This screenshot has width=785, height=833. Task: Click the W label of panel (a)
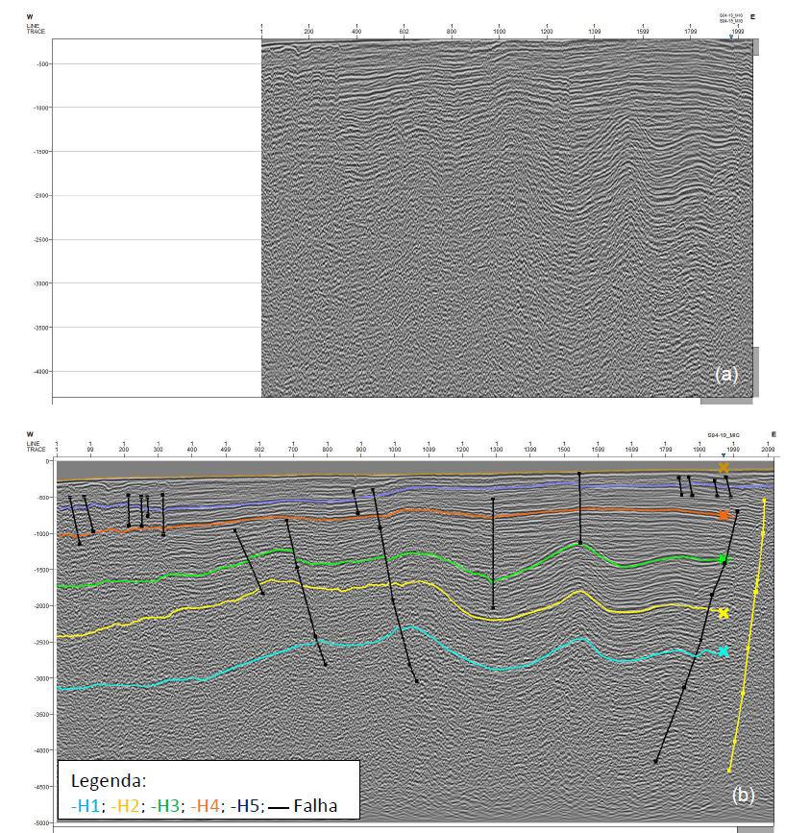pyautogui.click(x=29, y=17)
